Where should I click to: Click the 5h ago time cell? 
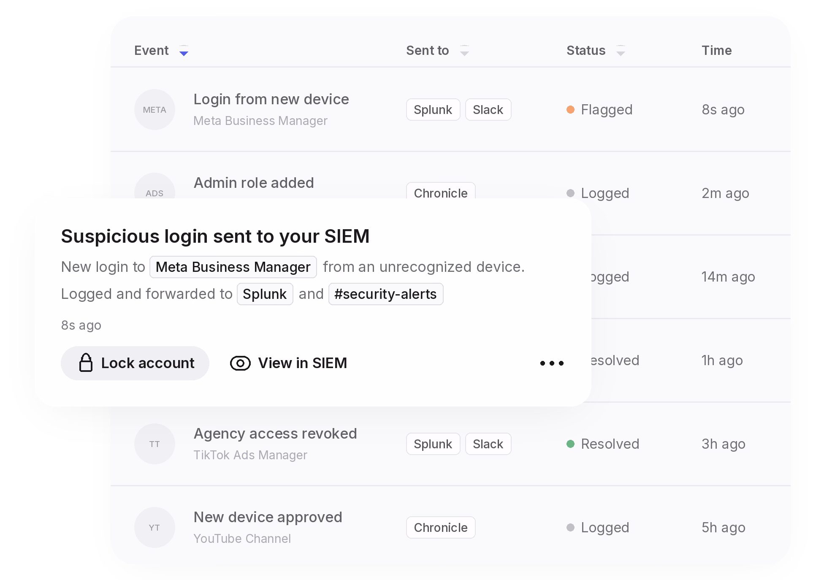[x=724, y=528]
